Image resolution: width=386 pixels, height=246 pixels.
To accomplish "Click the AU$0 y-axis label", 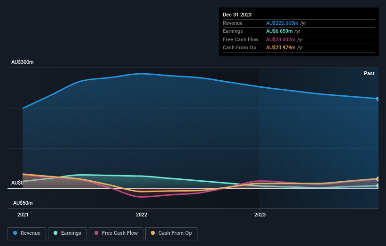I will (17, 183).
